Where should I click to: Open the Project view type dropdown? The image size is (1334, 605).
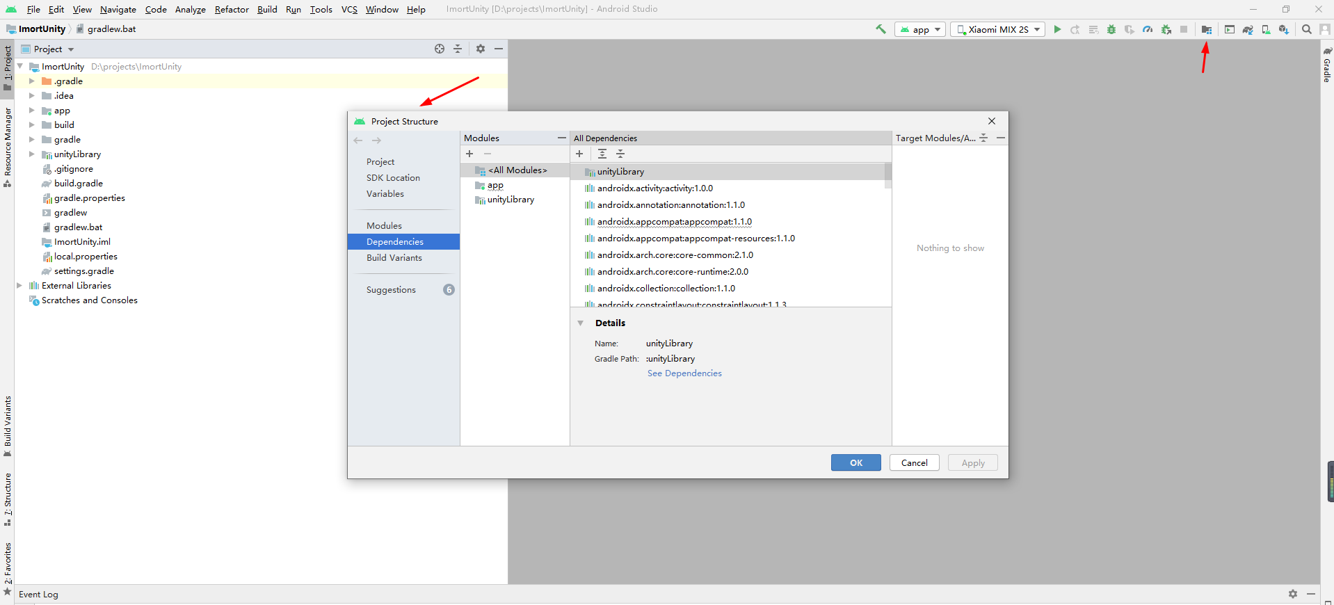47,49
